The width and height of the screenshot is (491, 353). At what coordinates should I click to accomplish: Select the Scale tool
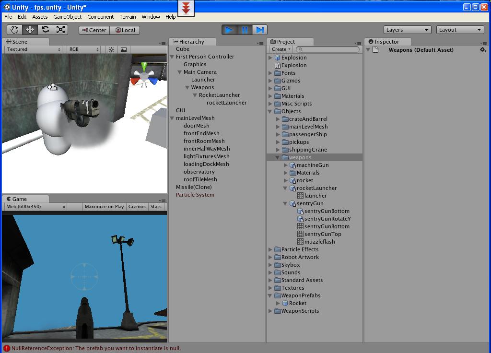[x=60, y=30]
